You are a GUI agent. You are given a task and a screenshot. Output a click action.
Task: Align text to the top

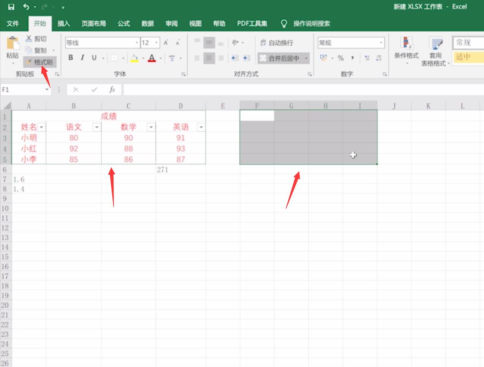pos(197,41)
